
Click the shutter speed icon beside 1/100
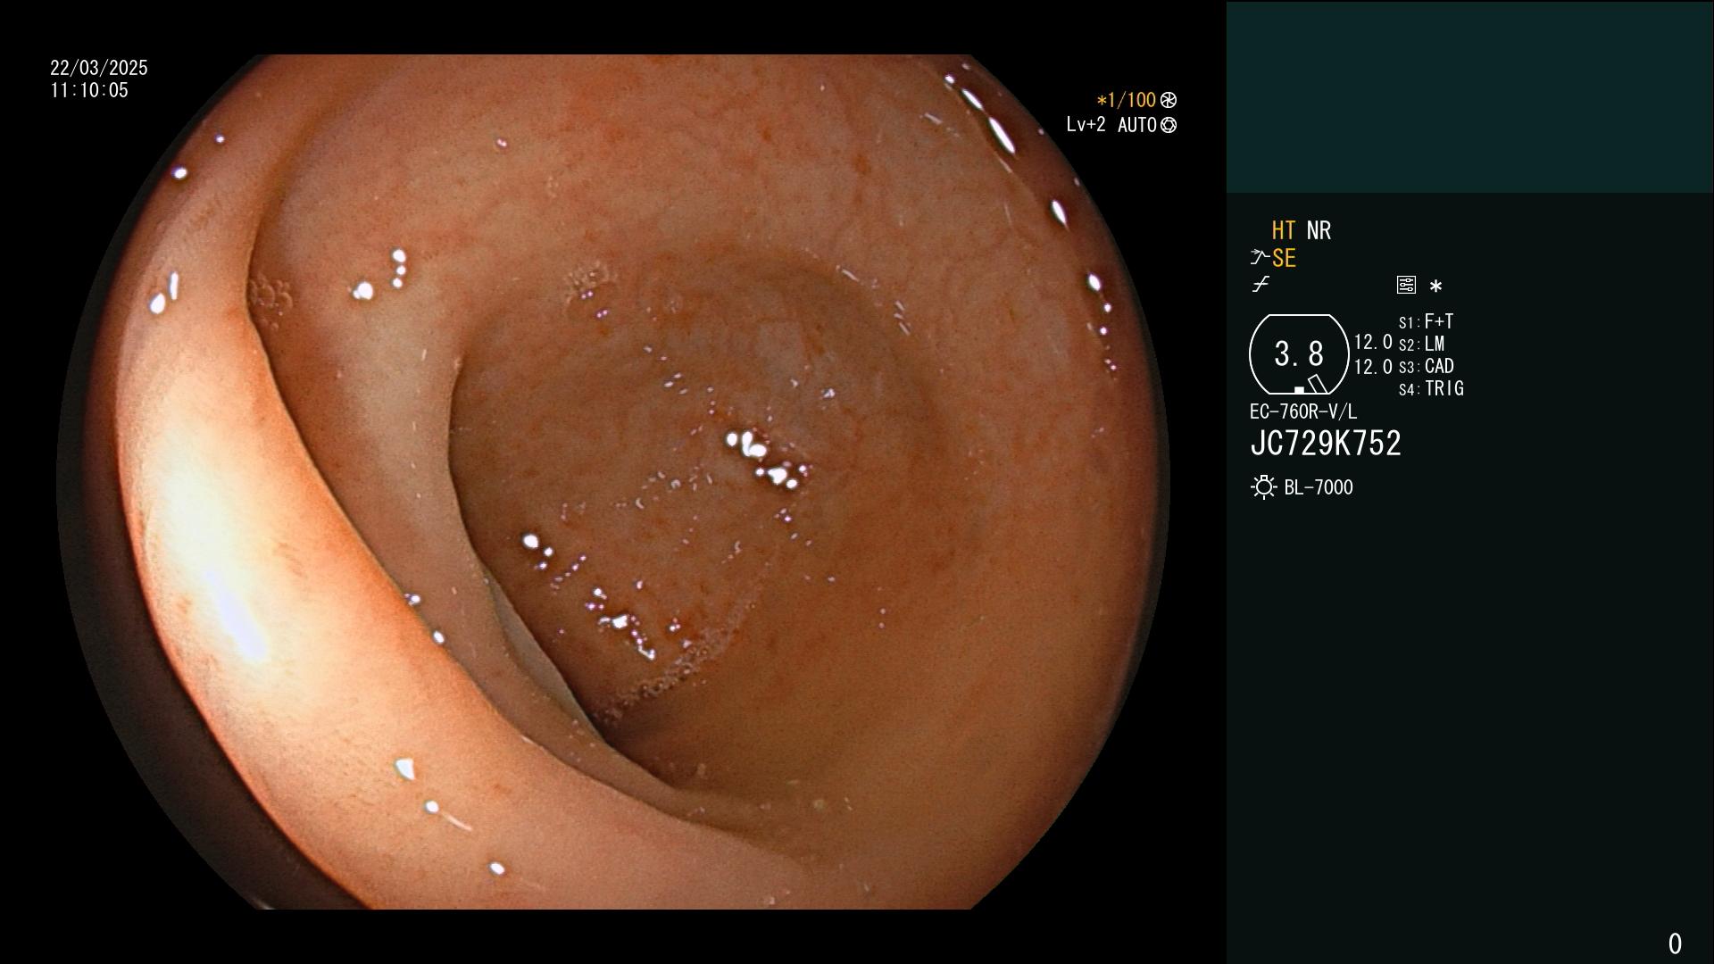coord(1169,100)
